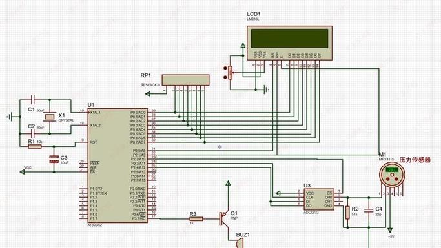Image resolution: width=441 pixels, height=248 pixels.
Task: Click the ground symbol left of C1
Action: pyautogui.click(x=10, y=117)
